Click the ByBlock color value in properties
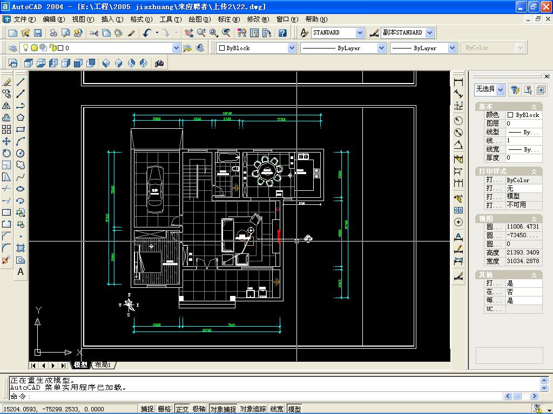 [x=524, y=115]
